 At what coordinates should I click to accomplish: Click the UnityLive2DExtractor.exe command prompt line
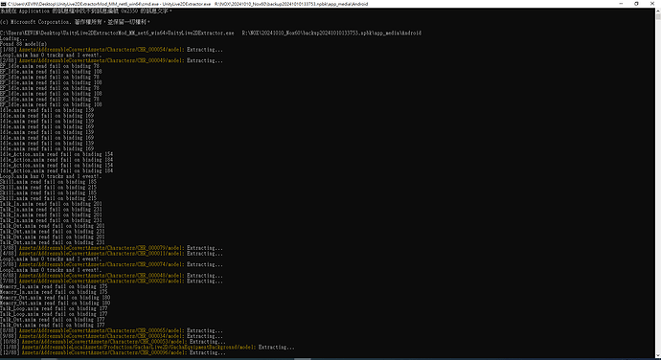(x=211, y=33)
